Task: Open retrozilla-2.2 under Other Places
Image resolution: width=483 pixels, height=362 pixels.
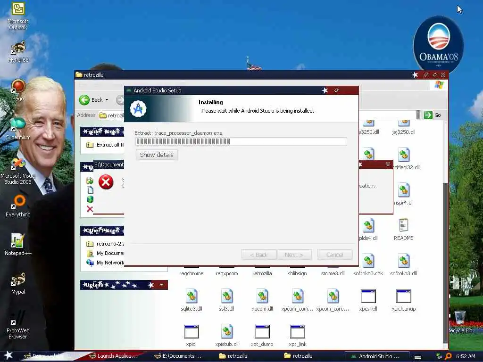Action: pos(106,244)
